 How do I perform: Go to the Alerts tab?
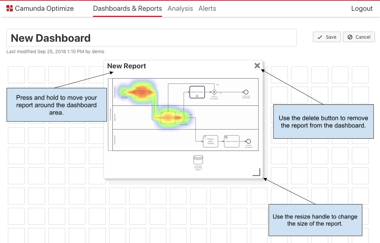coord(207,8)
